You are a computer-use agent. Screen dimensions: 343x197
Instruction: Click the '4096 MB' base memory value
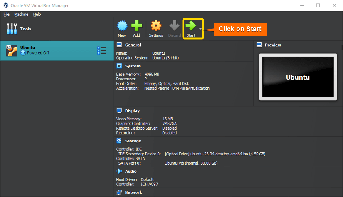pos(152,74)
